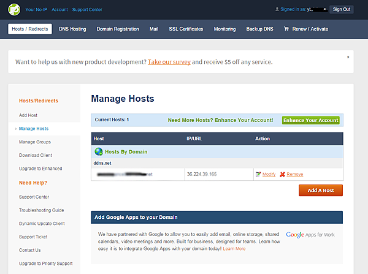Click Add Host in sidebar

coord(28,115)
